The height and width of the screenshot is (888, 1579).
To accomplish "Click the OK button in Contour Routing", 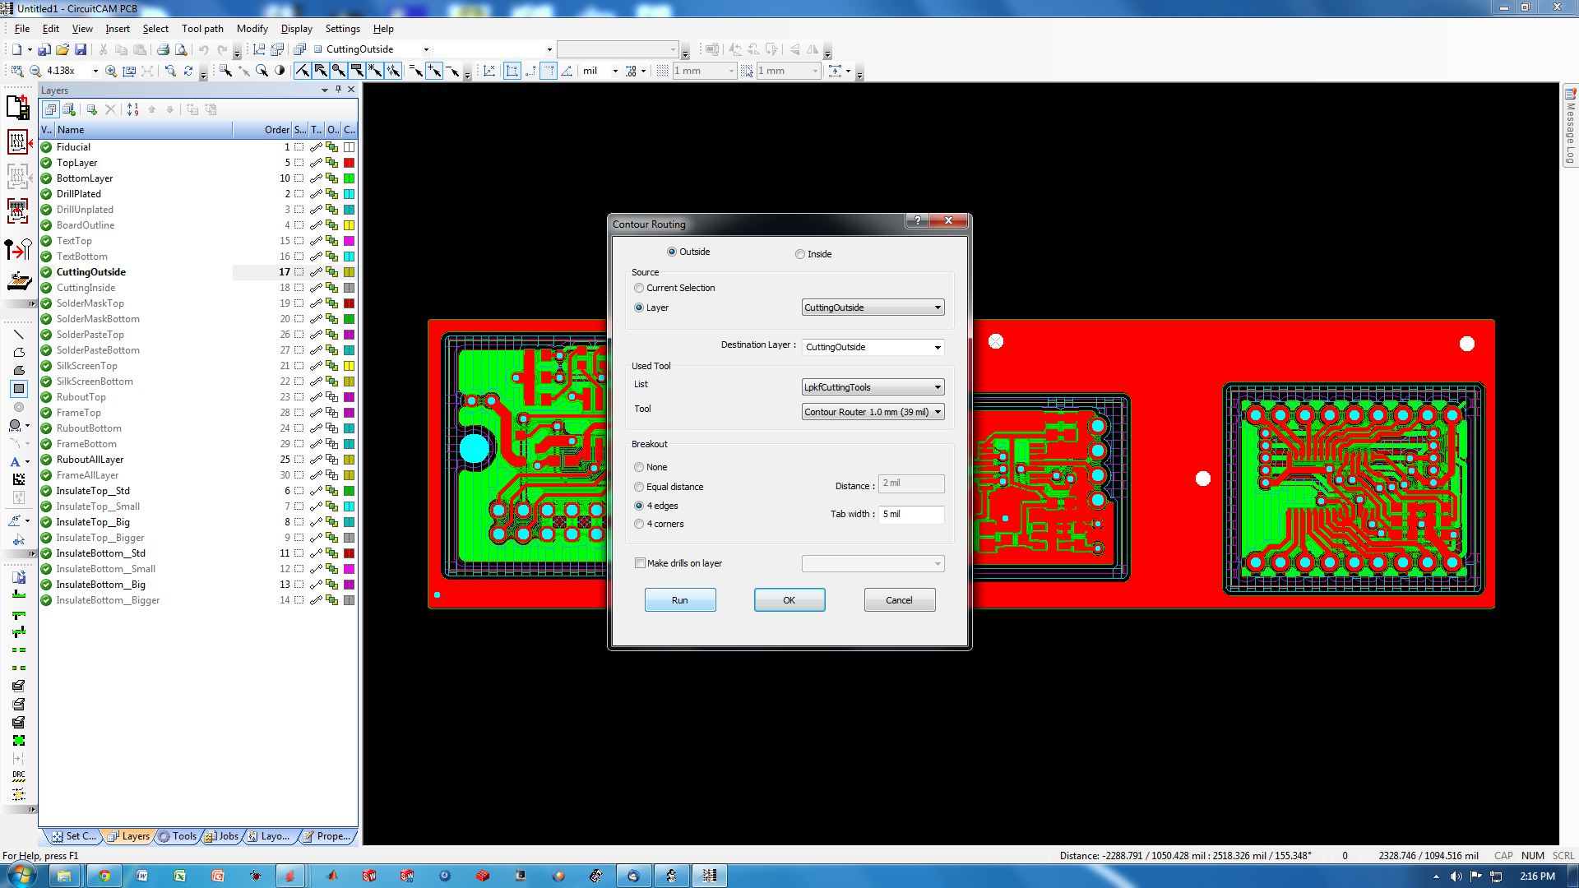I will tap(789, 600).
